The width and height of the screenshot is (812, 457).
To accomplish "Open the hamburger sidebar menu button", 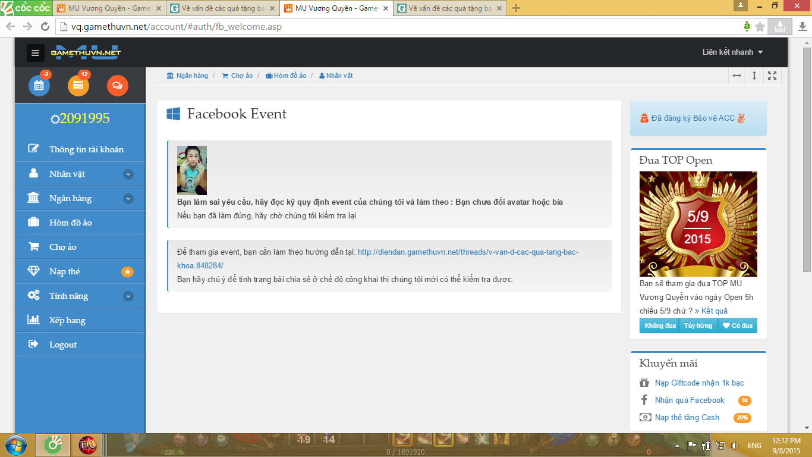I will 36,53.
